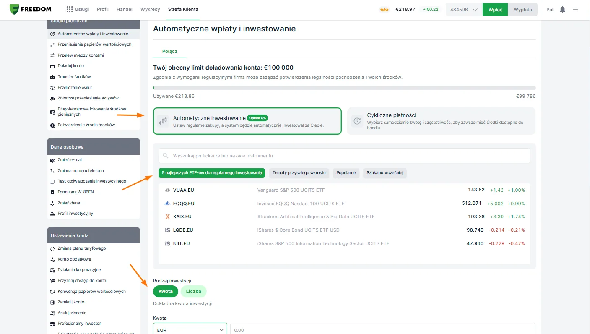
Task: Click the green Wpłać button
Action: pyautogui.click(x=495, y=10)
